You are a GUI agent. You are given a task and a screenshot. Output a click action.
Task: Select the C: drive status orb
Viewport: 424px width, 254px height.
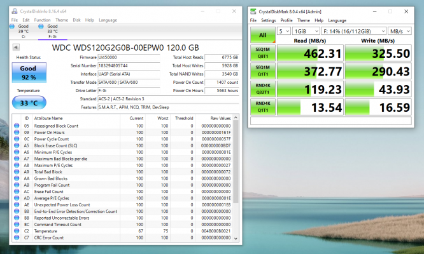12,27
